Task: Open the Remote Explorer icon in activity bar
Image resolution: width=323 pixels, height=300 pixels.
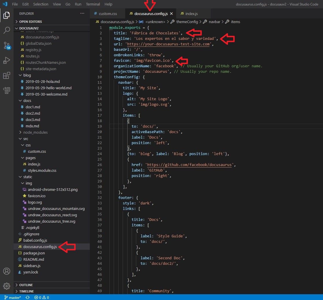Action: tap(7, 90)
